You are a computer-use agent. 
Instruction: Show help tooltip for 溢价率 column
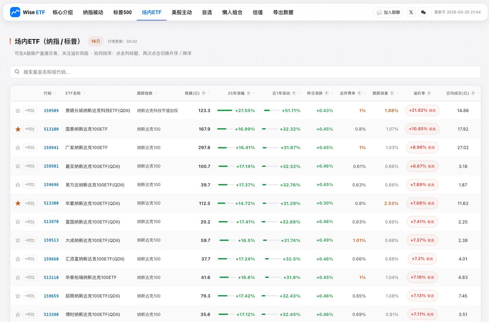429,93
